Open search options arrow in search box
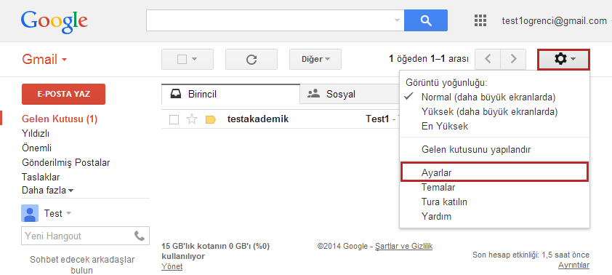Viewport: 612px width, 275px height. [x=398, y=20]
